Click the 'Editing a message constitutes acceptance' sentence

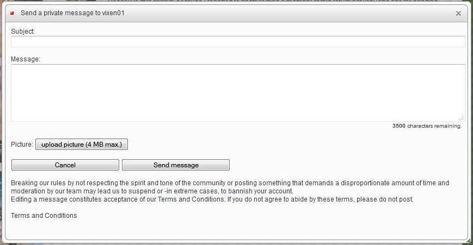tap(212, 199)
